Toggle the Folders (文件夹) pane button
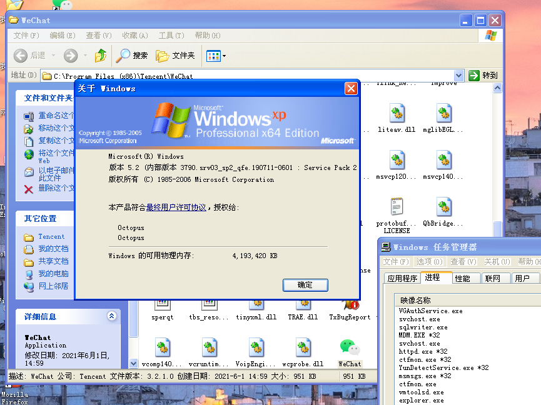Viewport: 541px width, 405px height. tap(175, 56)
